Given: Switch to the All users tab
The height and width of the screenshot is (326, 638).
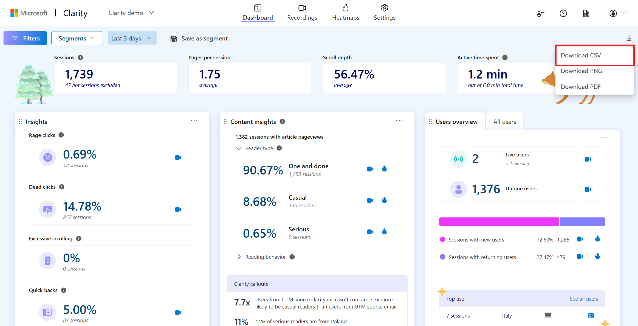Looking at the screenshot, I should point(505,121).
